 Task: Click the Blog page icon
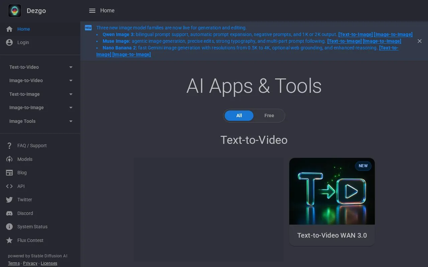[x=9, y=173]
